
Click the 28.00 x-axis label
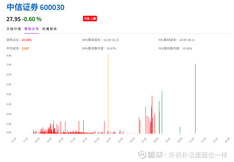tap(156, 140)
